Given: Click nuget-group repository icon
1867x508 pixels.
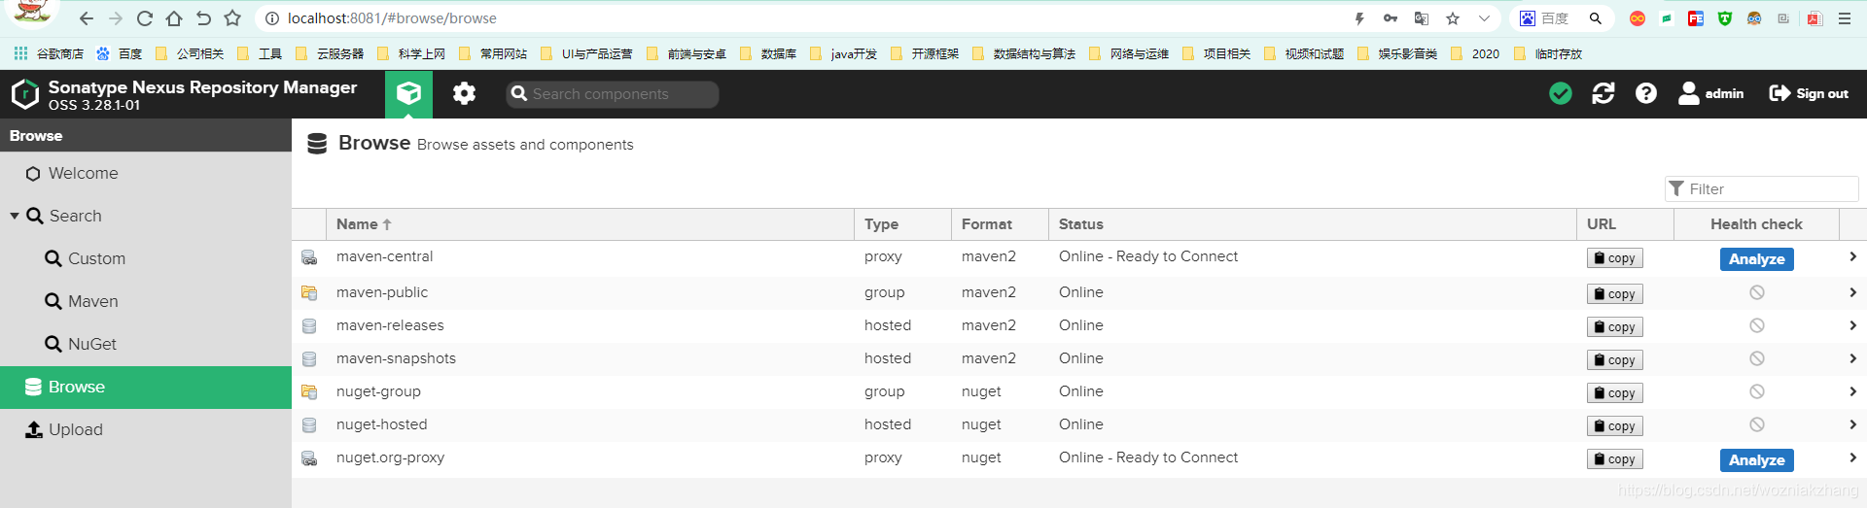Looking at the screenshot, I should click(309, 392).
